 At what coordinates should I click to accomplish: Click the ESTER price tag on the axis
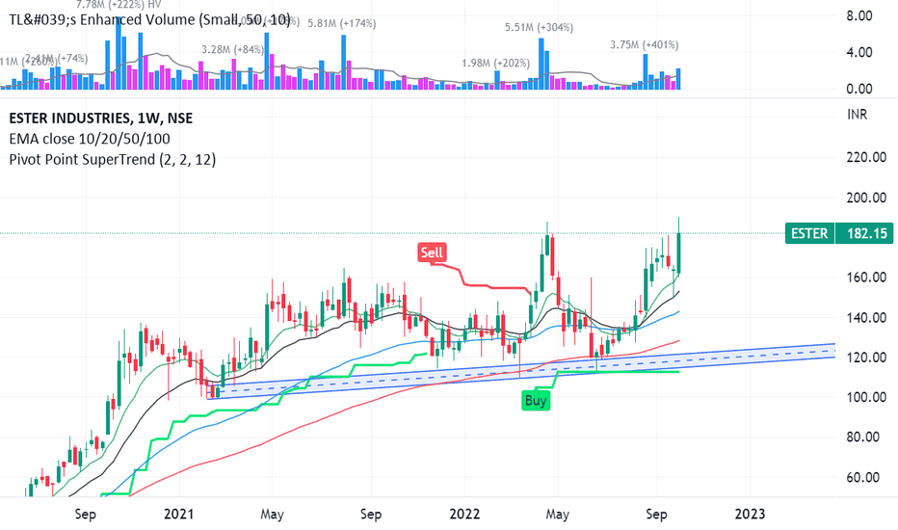809,234
